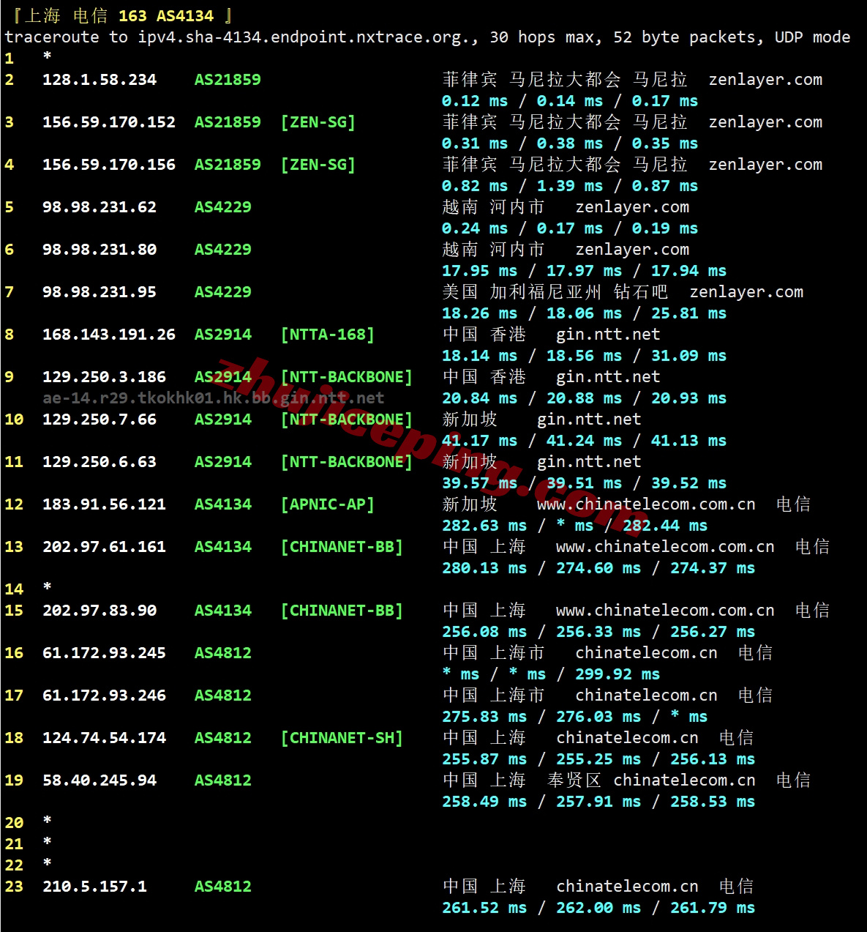This screenshot has height=932, width=867.
Task: Click zenlayer.com on hop 2 row
Action: coord(765,80)
